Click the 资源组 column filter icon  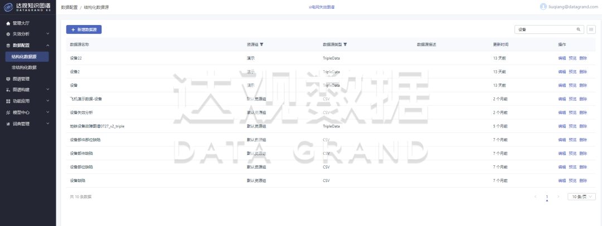(262, 44)
